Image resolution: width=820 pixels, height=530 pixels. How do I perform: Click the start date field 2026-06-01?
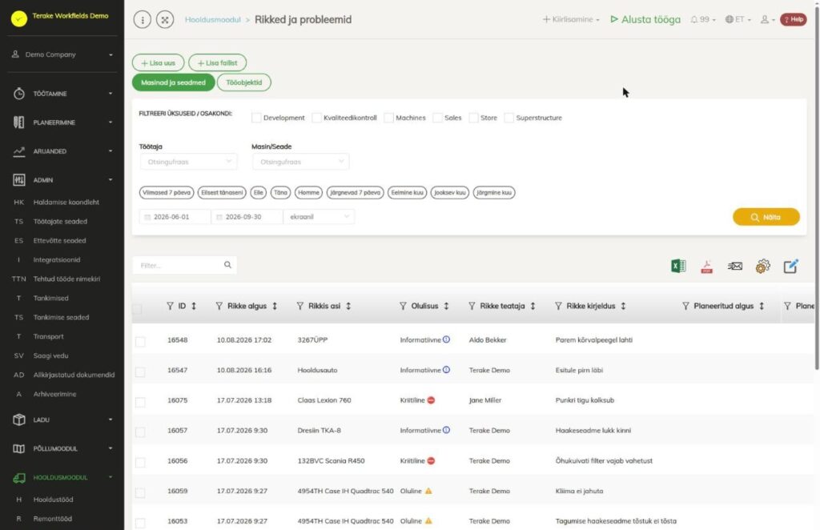[x=175, y=217]
